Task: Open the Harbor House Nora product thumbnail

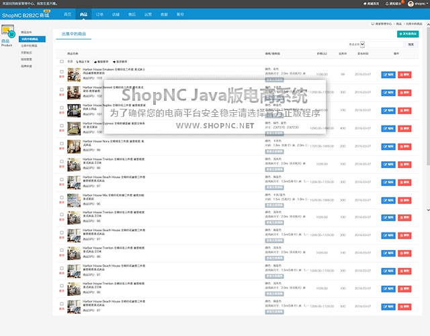Action: 74,146
